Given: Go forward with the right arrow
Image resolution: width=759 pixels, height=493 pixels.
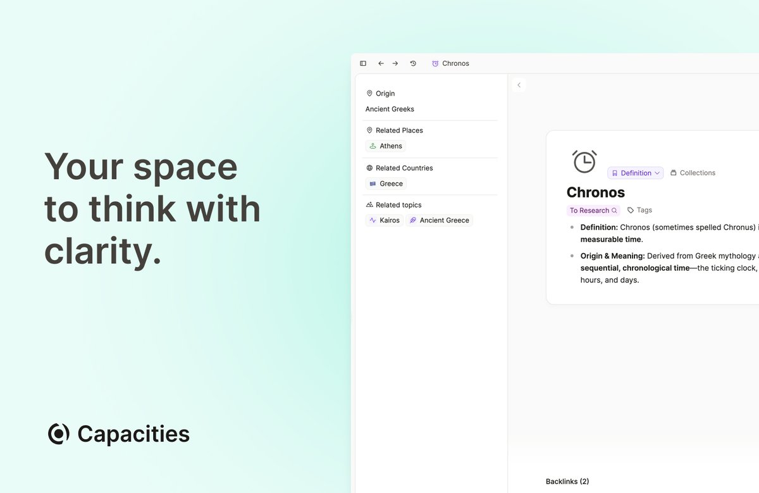Looking at the screenshot, I should point(395,63).
